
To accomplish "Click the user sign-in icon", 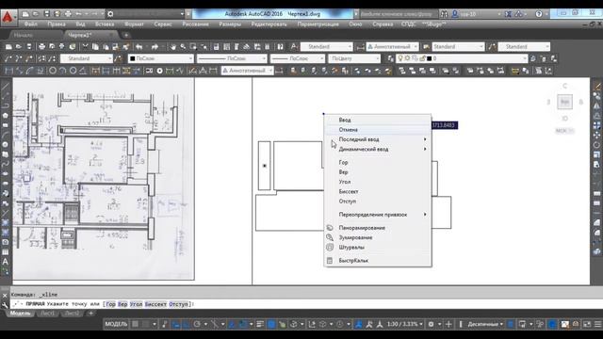I will coord(455,14).
